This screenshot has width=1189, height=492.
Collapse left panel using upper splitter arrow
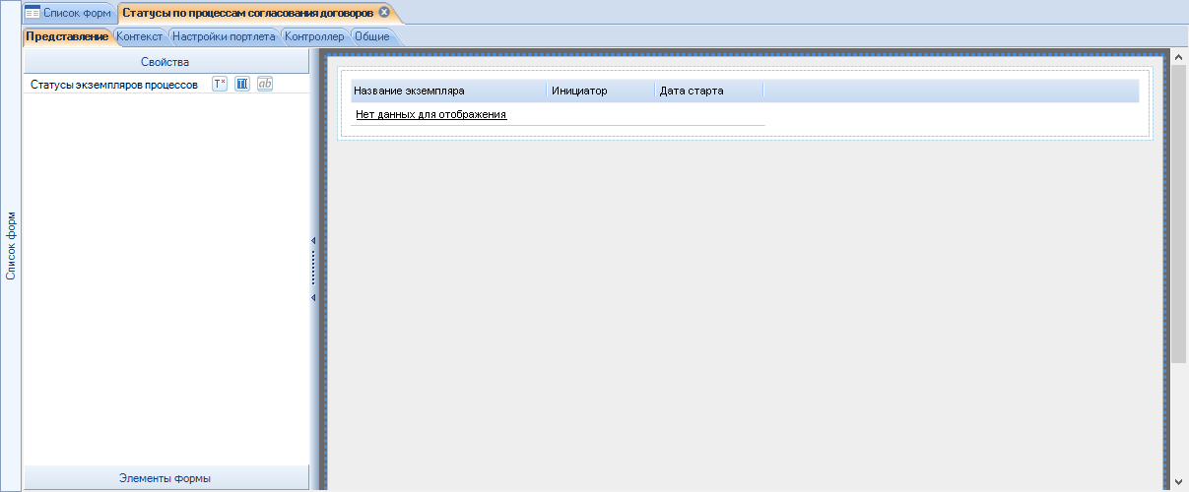pos(313,240)
